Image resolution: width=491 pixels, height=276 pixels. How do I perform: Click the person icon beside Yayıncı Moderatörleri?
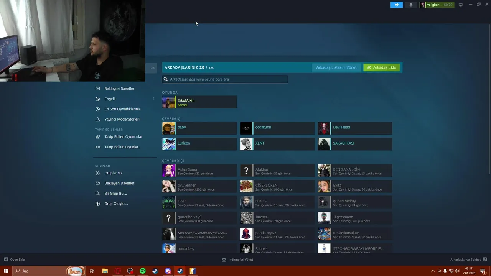[x=97, y=119]
